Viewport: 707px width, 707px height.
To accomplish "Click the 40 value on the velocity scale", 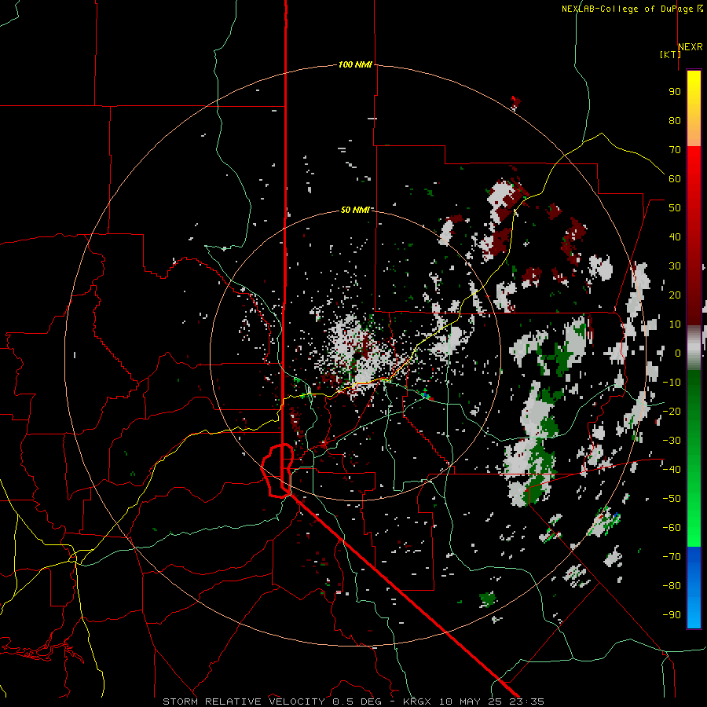I will [x=675, y=237].
